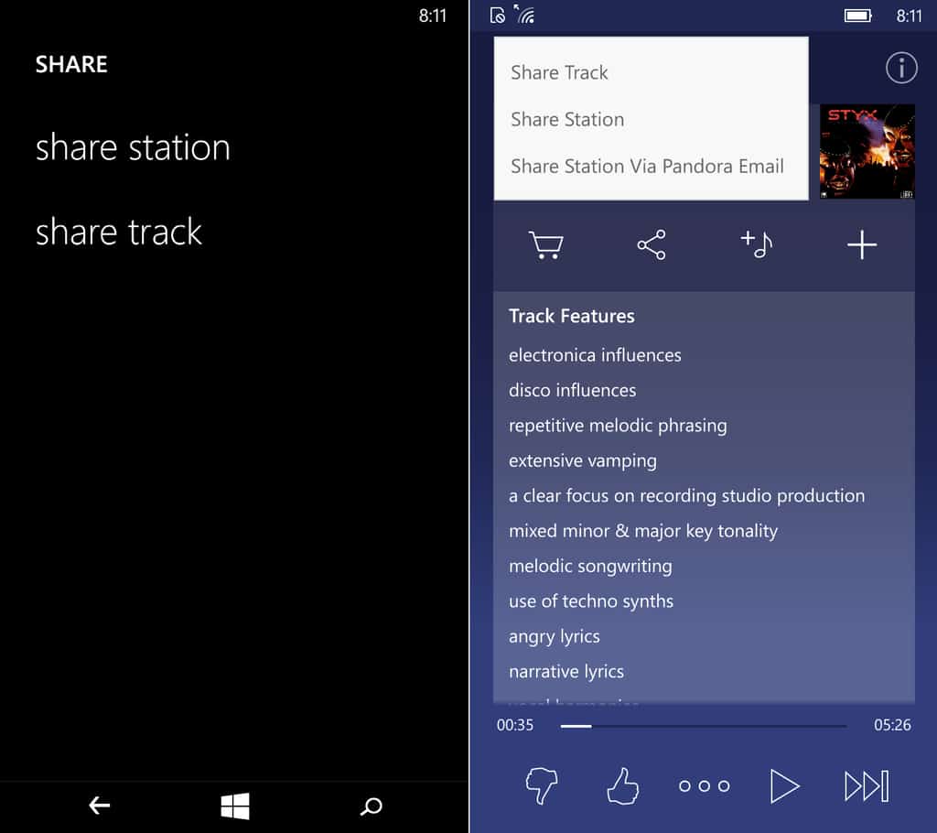Tap the battery status icon
Screen dimensions: 937x833
tap(857, 16)
